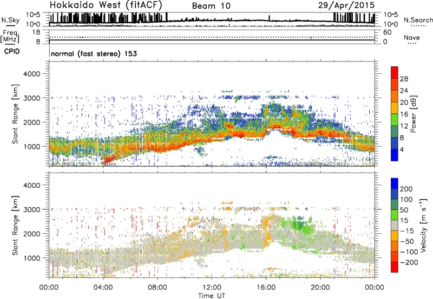Click the '-200' velocity colorbar tick
Screen dimensions: 433x299
point(409,262)
